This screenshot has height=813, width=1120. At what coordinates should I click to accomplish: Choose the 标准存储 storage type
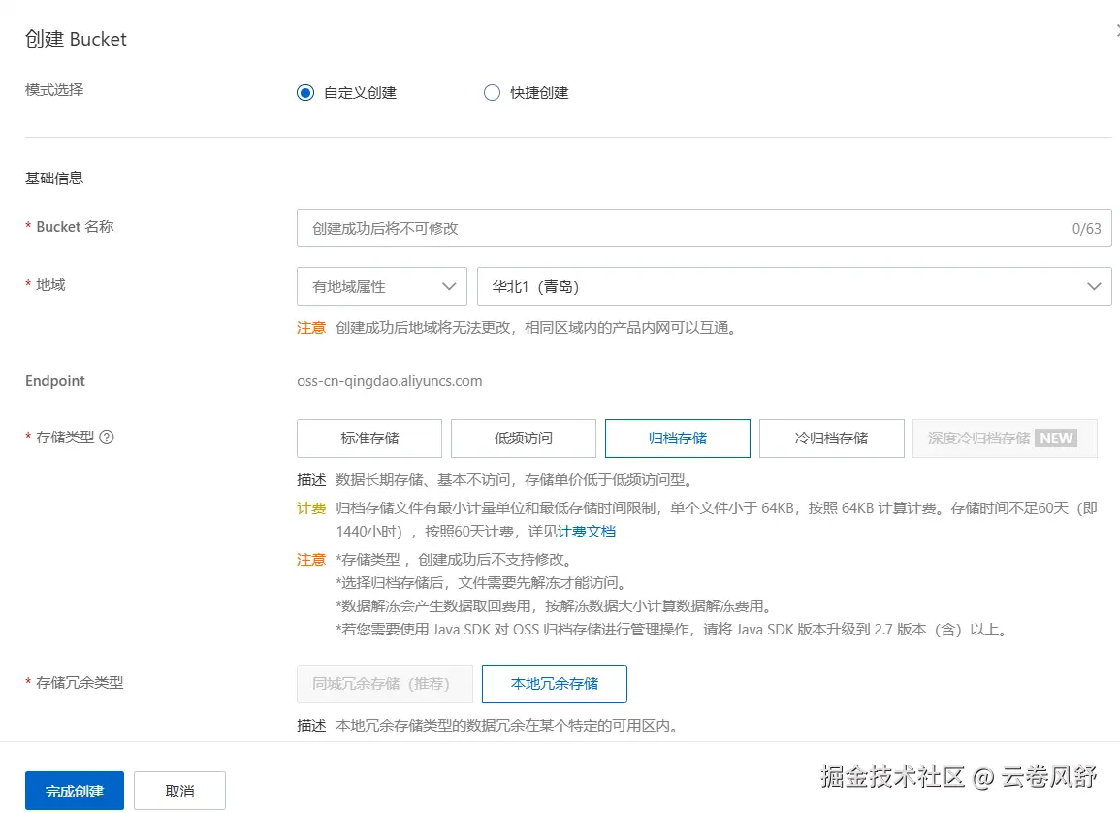[369, 439]
